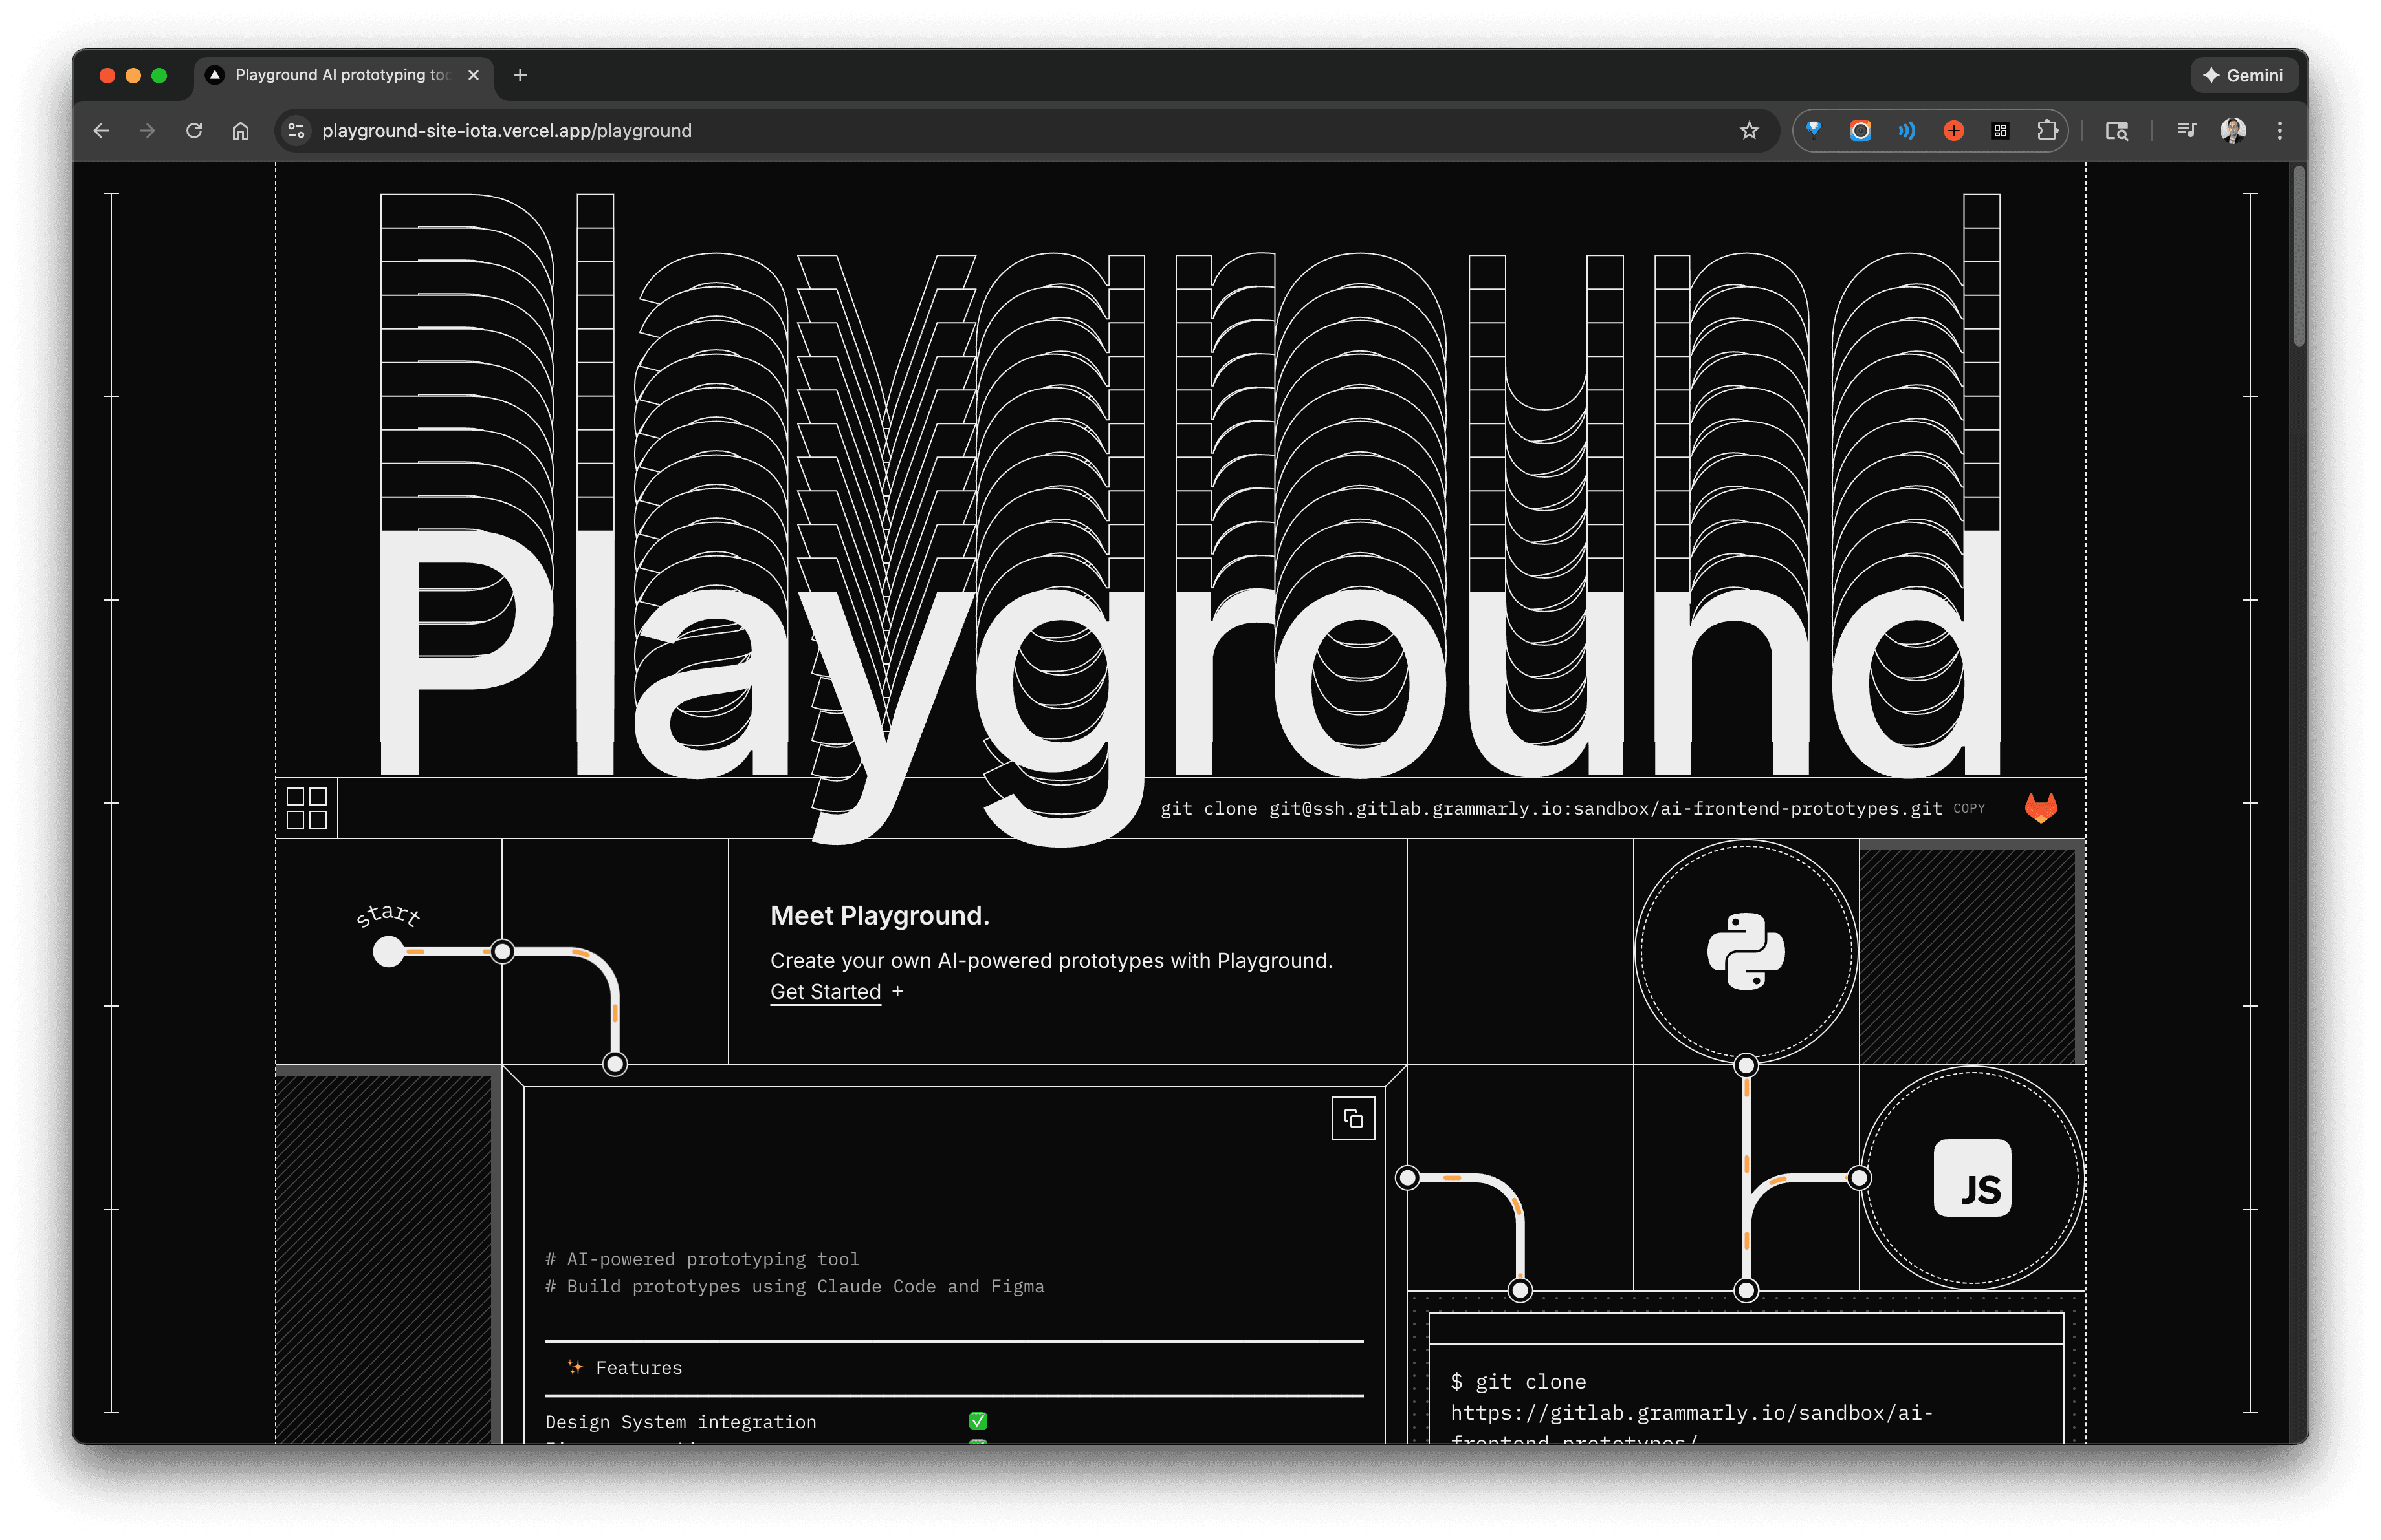Click the camera screenshot extension icon
This screenshot has width=2381, height=1540.
tap(1860, 131)
